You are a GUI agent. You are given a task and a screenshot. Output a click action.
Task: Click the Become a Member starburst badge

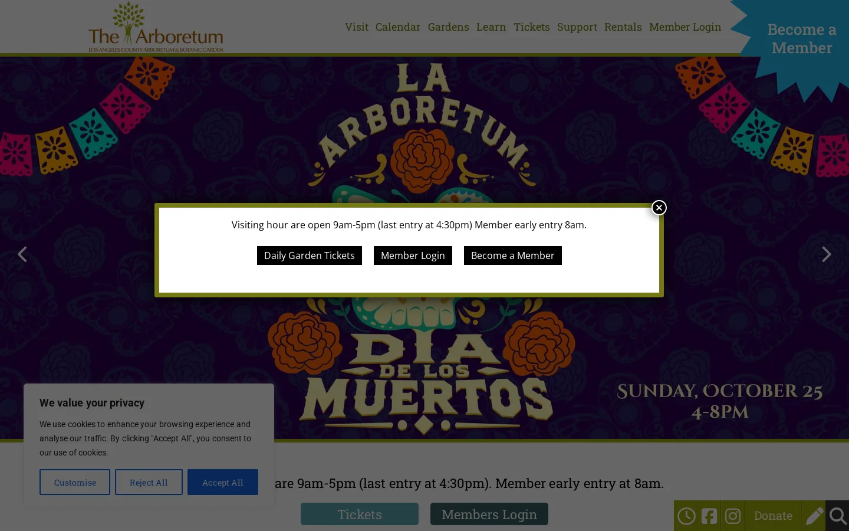click(801, 39)
